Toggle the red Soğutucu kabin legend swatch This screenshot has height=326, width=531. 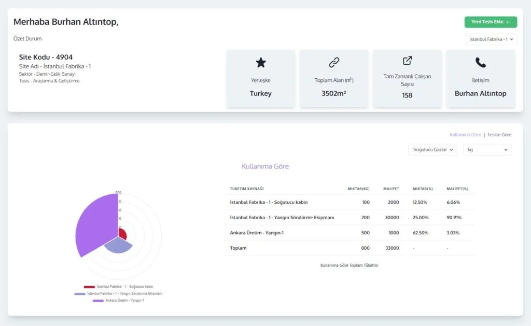(89, 287)
